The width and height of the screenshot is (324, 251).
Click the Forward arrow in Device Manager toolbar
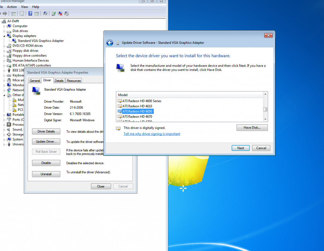(x=5, y=14)
